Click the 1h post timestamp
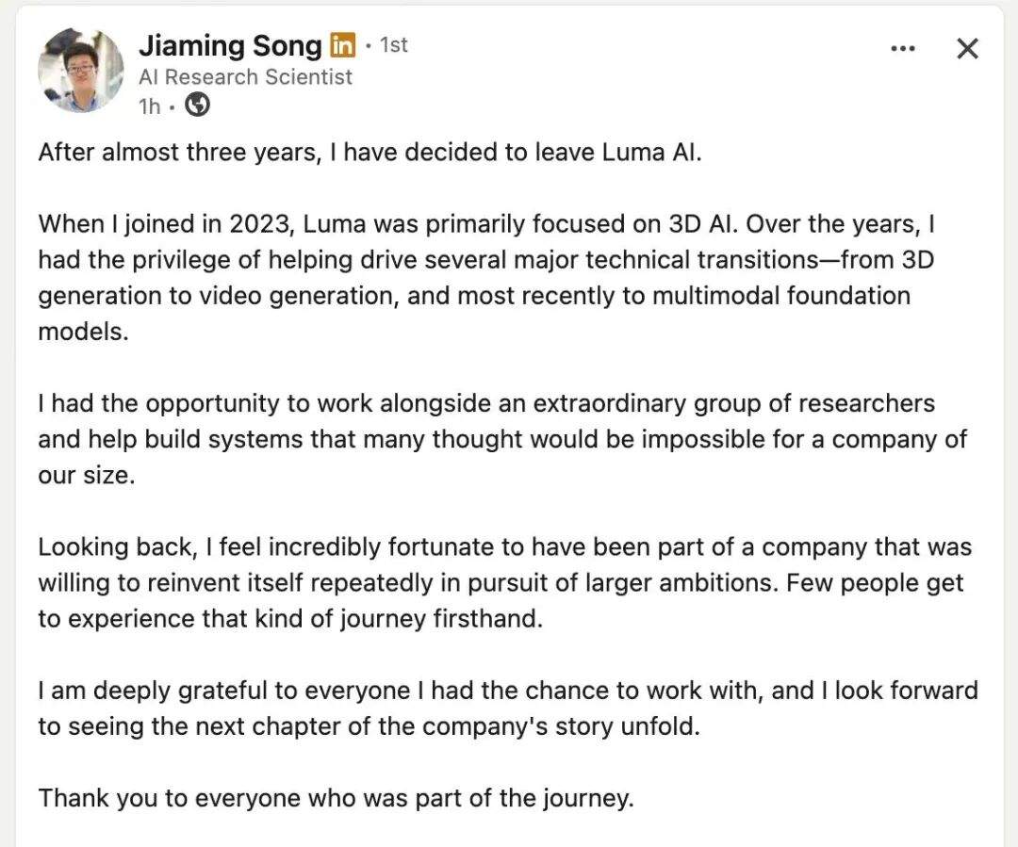Viewport: 1018px width, 847px height. (x=149, y=106)
